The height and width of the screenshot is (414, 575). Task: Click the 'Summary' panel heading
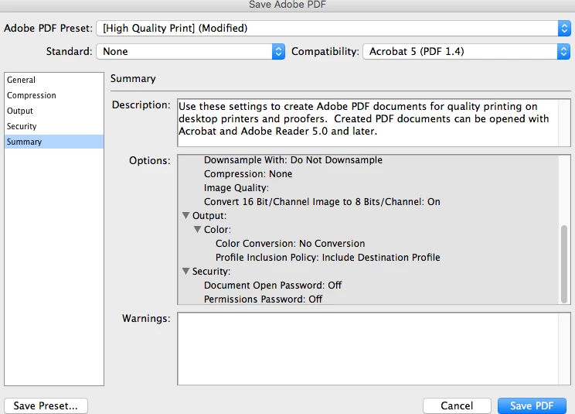tap(133, 78)
